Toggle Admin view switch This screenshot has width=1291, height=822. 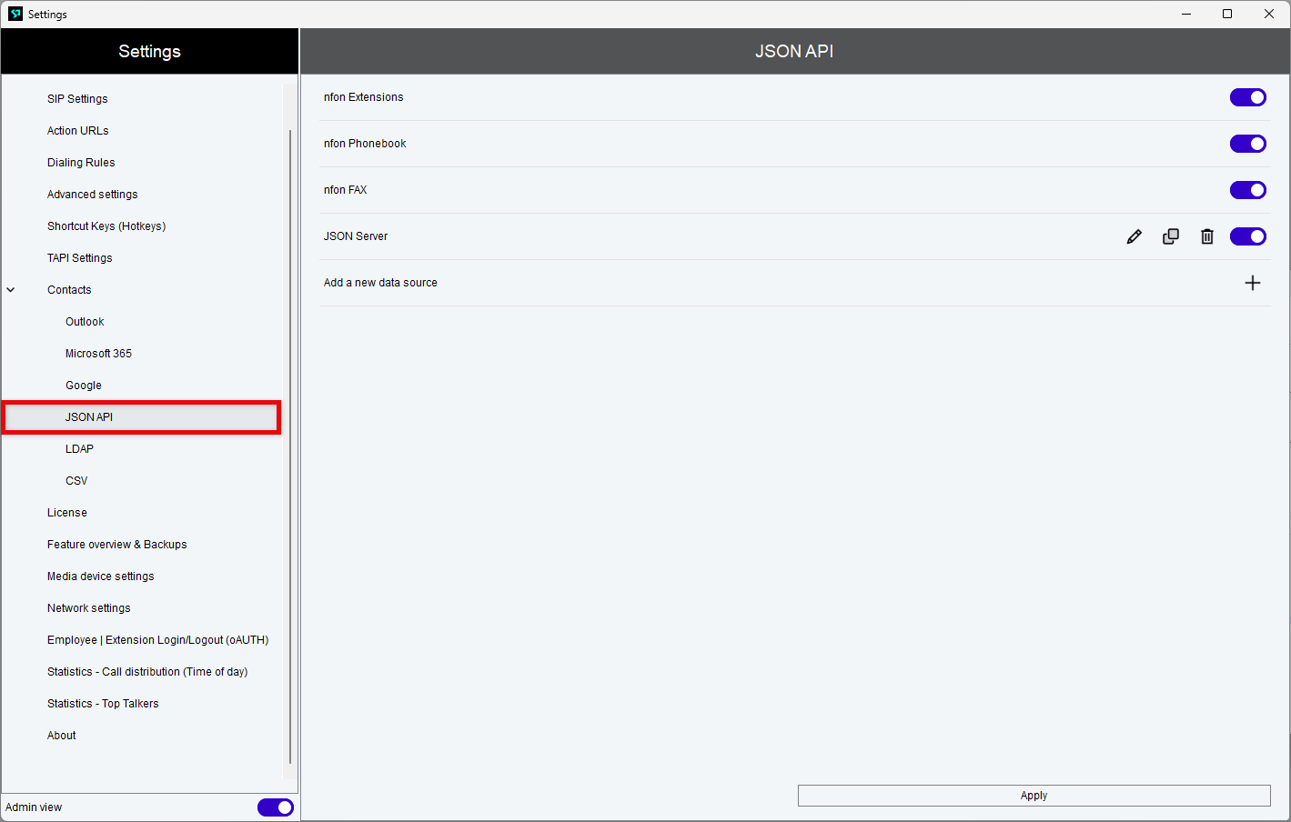tap(276, 807)
